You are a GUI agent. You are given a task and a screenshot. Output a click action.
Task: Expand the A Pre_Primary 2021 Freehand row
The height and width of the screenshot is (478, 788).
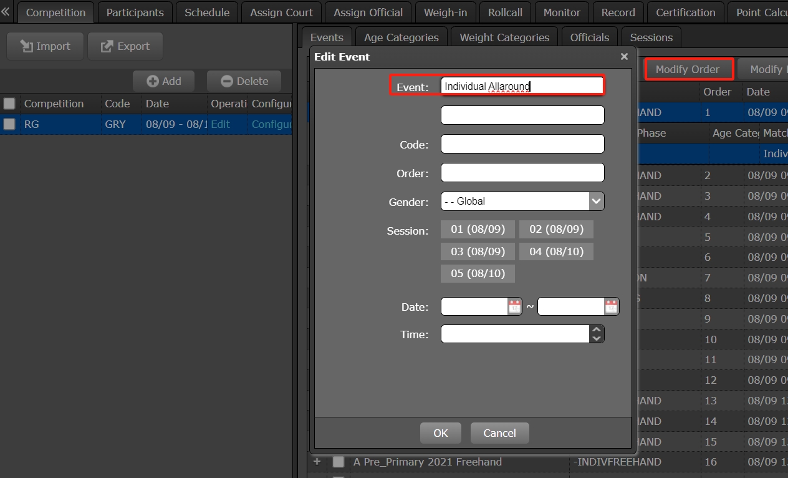[x=317, y=462]
